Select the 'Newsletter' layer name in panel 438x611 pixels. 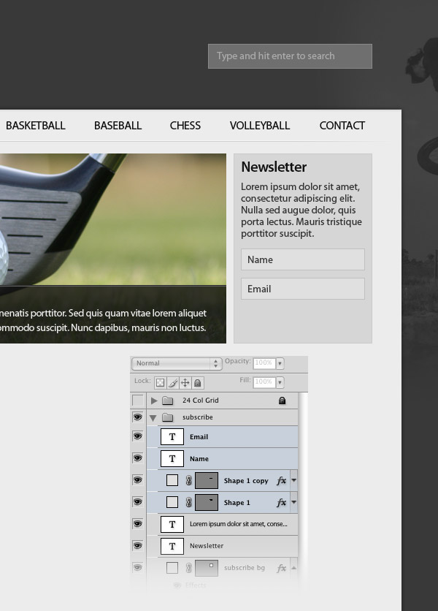(207, 546)
